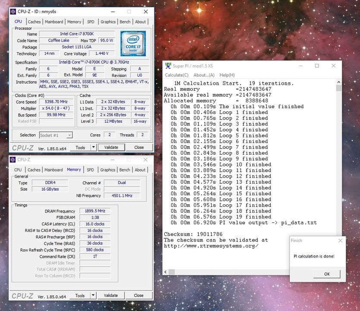
Task: Click the Level 3 cache value 12 MBytes
Action: [113, 121]
